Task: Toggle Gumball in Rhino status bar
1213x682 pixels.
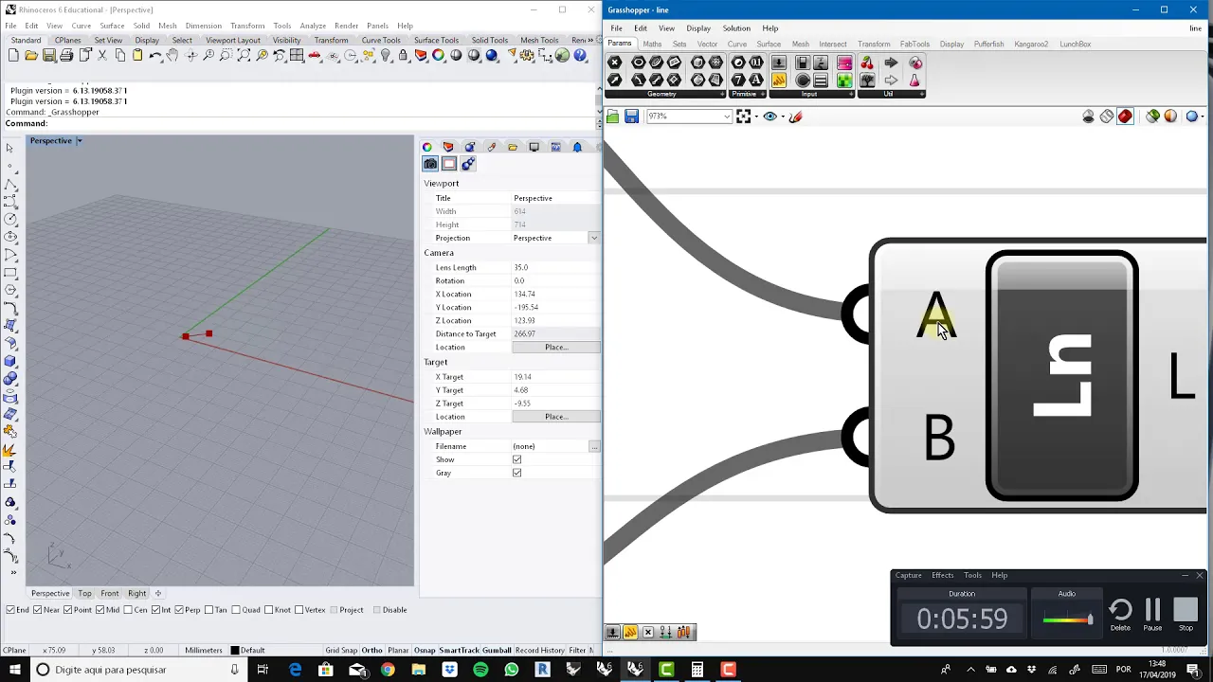Action: coord(497,651)
